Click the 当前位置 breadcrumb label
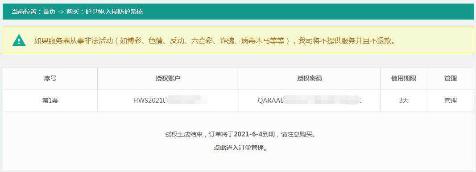The height and width of the screenshot is (172, 476). 24,12
